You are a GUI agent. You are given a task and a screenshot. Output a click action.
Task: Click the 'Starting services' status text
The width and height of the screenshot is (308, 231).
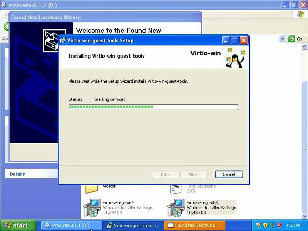coord(110,99)
